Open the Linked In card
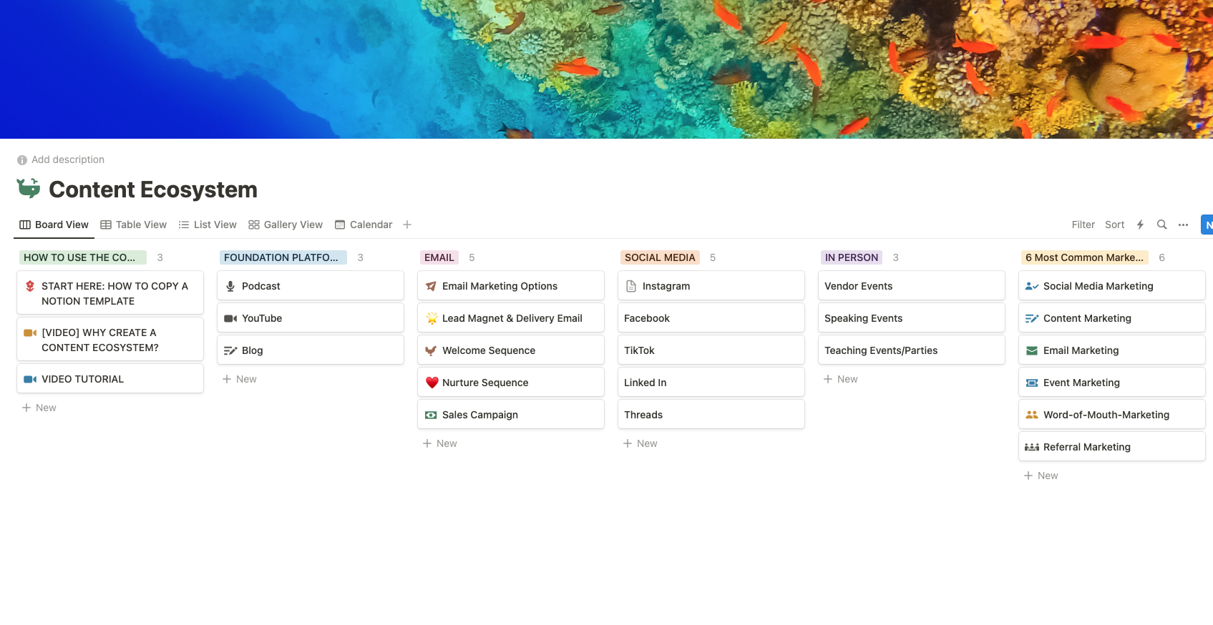The image size is (1213, 625). point(711,383)
